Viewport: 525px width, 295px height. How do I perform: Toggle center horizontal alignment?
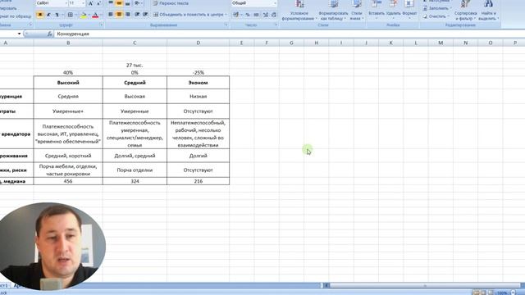(119, 15)
